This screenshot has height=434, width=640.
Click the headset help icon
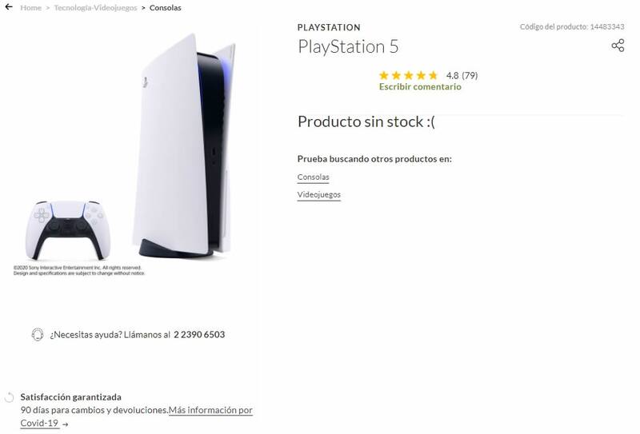37,335
